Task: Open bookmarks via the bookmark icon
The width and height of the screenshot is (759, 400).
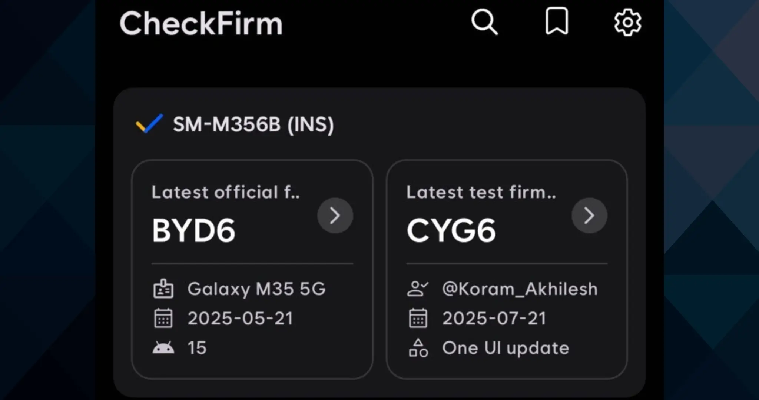Action: tap(557, 21)
